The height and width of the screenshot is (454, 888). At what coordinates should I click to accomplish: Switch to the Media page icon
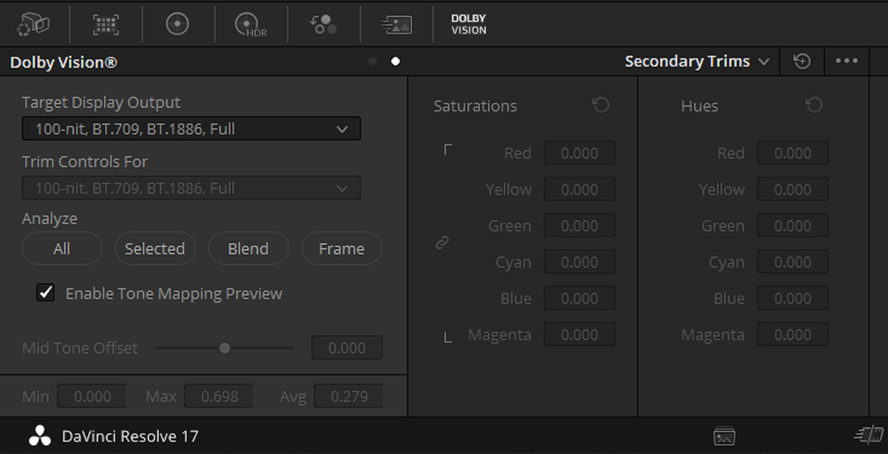tap(724, 436)
